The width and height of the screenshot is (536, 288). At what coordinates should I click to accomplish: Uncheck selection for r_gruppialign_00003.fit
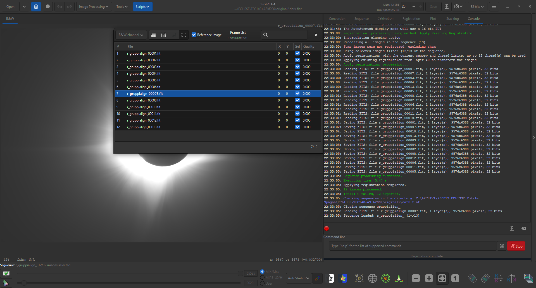click(x=297, y=67)
